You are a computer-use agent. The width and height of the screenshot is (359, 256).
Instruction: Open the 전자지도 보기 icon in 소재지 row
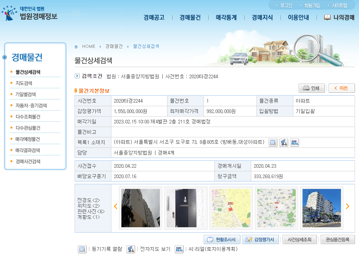[x=284, y=143]
